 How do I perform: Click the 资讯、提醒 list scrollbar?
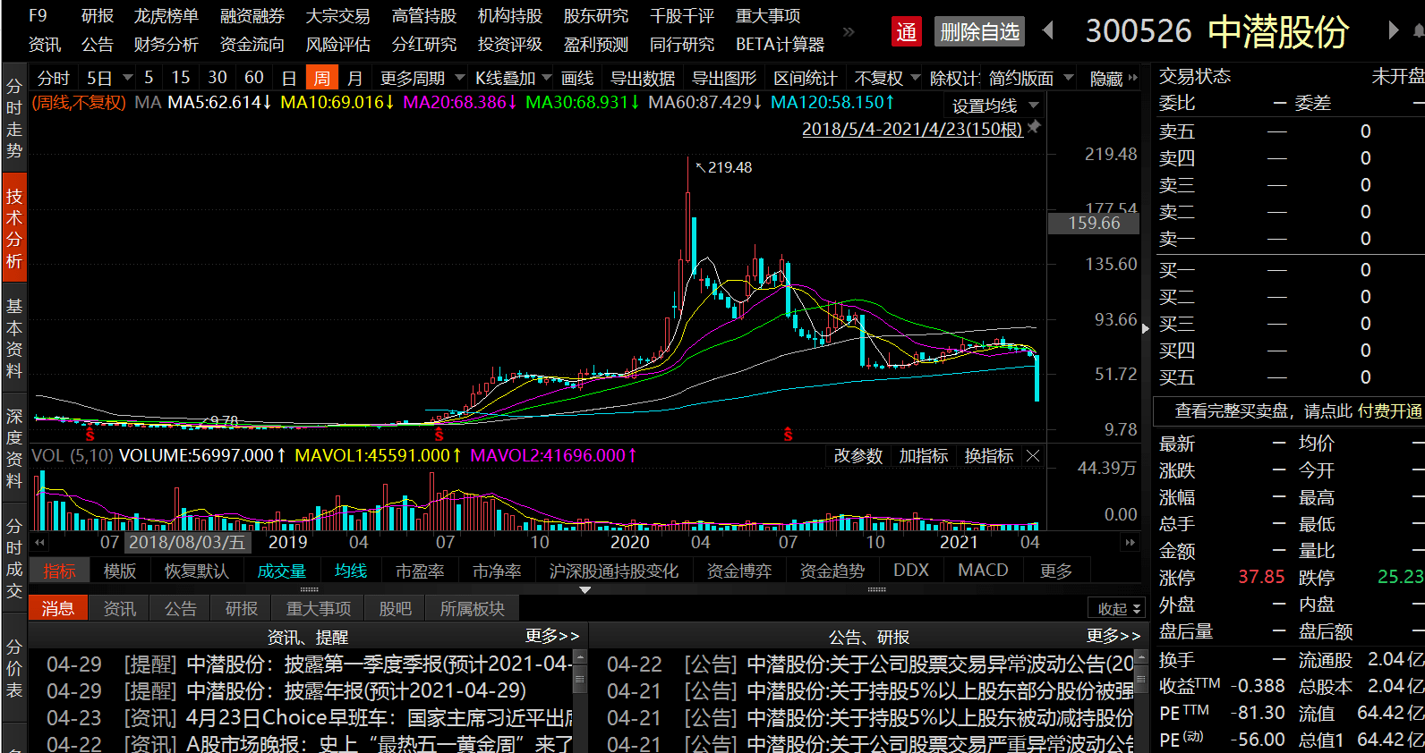tap(580, 678)
